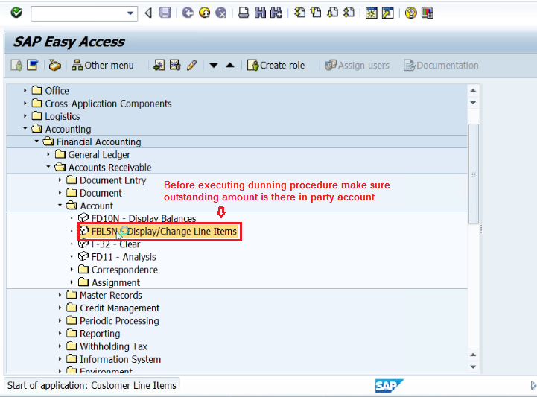Click the Move Favorites Down arrow
The height and width of the screenshot is (397, 537).
[x=214, y=65]
